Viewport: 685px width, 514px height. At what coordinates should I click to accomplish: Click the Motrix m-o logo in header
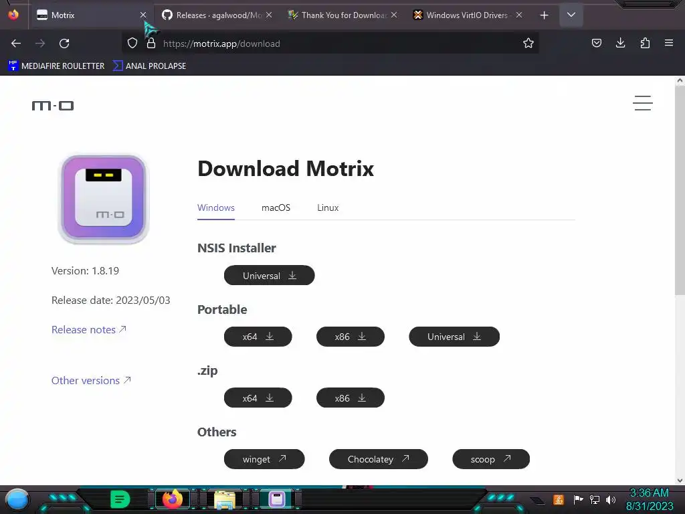(53, 105)
